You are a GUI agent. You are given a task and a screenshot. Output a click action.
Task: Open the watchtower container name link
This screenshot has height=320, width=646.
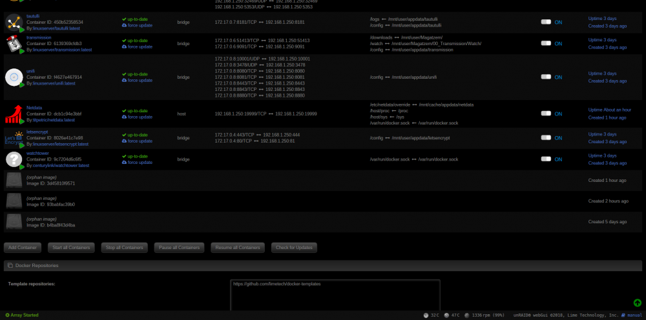coord(37,153)
